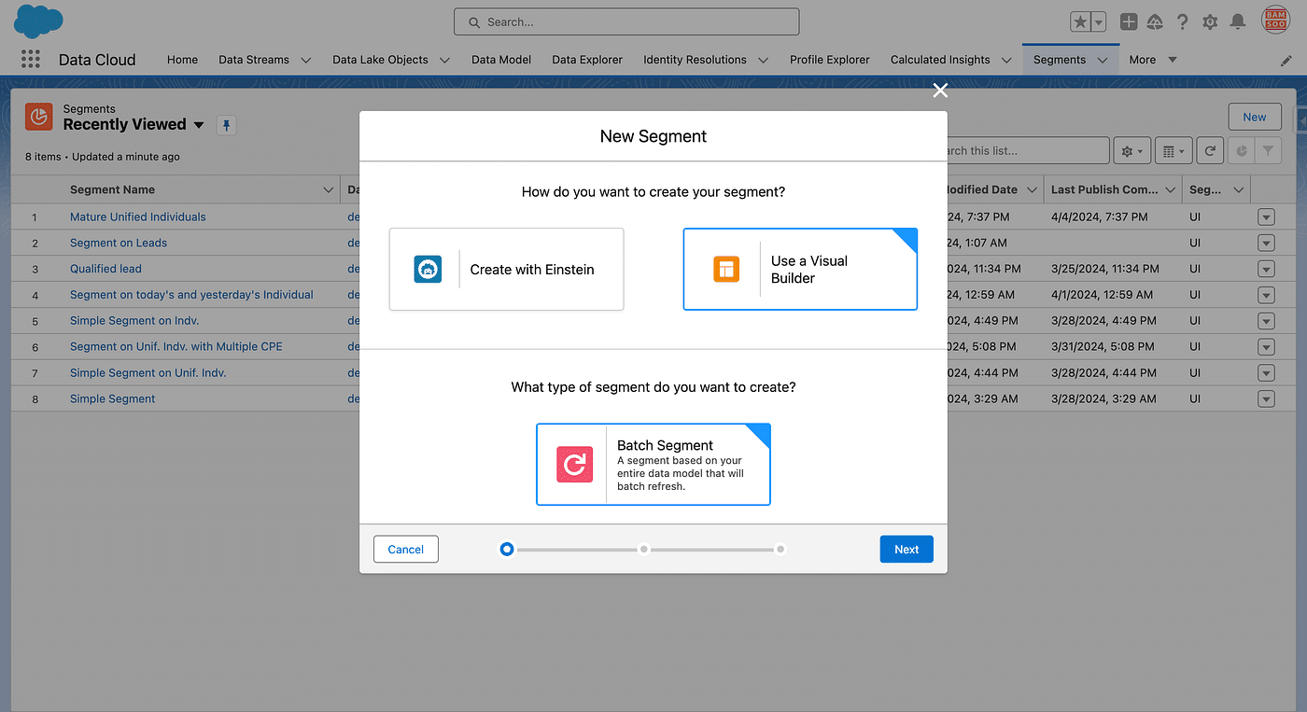Viewport: 1307px width, 712px height.
Task: Open the Segments tab dropdown chevron
Action: coord(1103,60)
